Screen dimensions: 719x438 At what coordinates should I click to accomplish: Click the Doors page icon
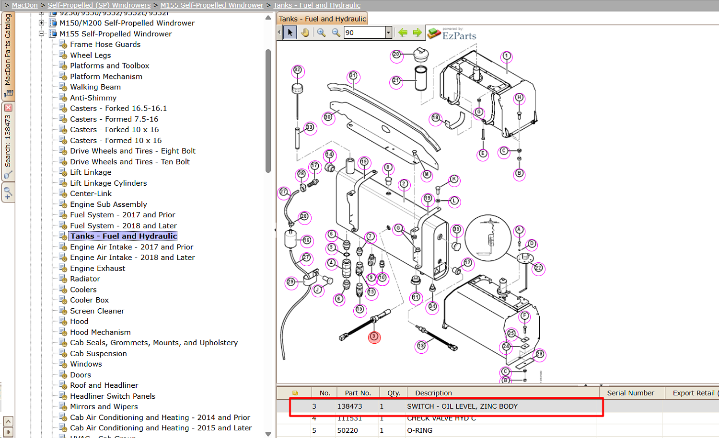pyautogui.click(x=63, y=375)
